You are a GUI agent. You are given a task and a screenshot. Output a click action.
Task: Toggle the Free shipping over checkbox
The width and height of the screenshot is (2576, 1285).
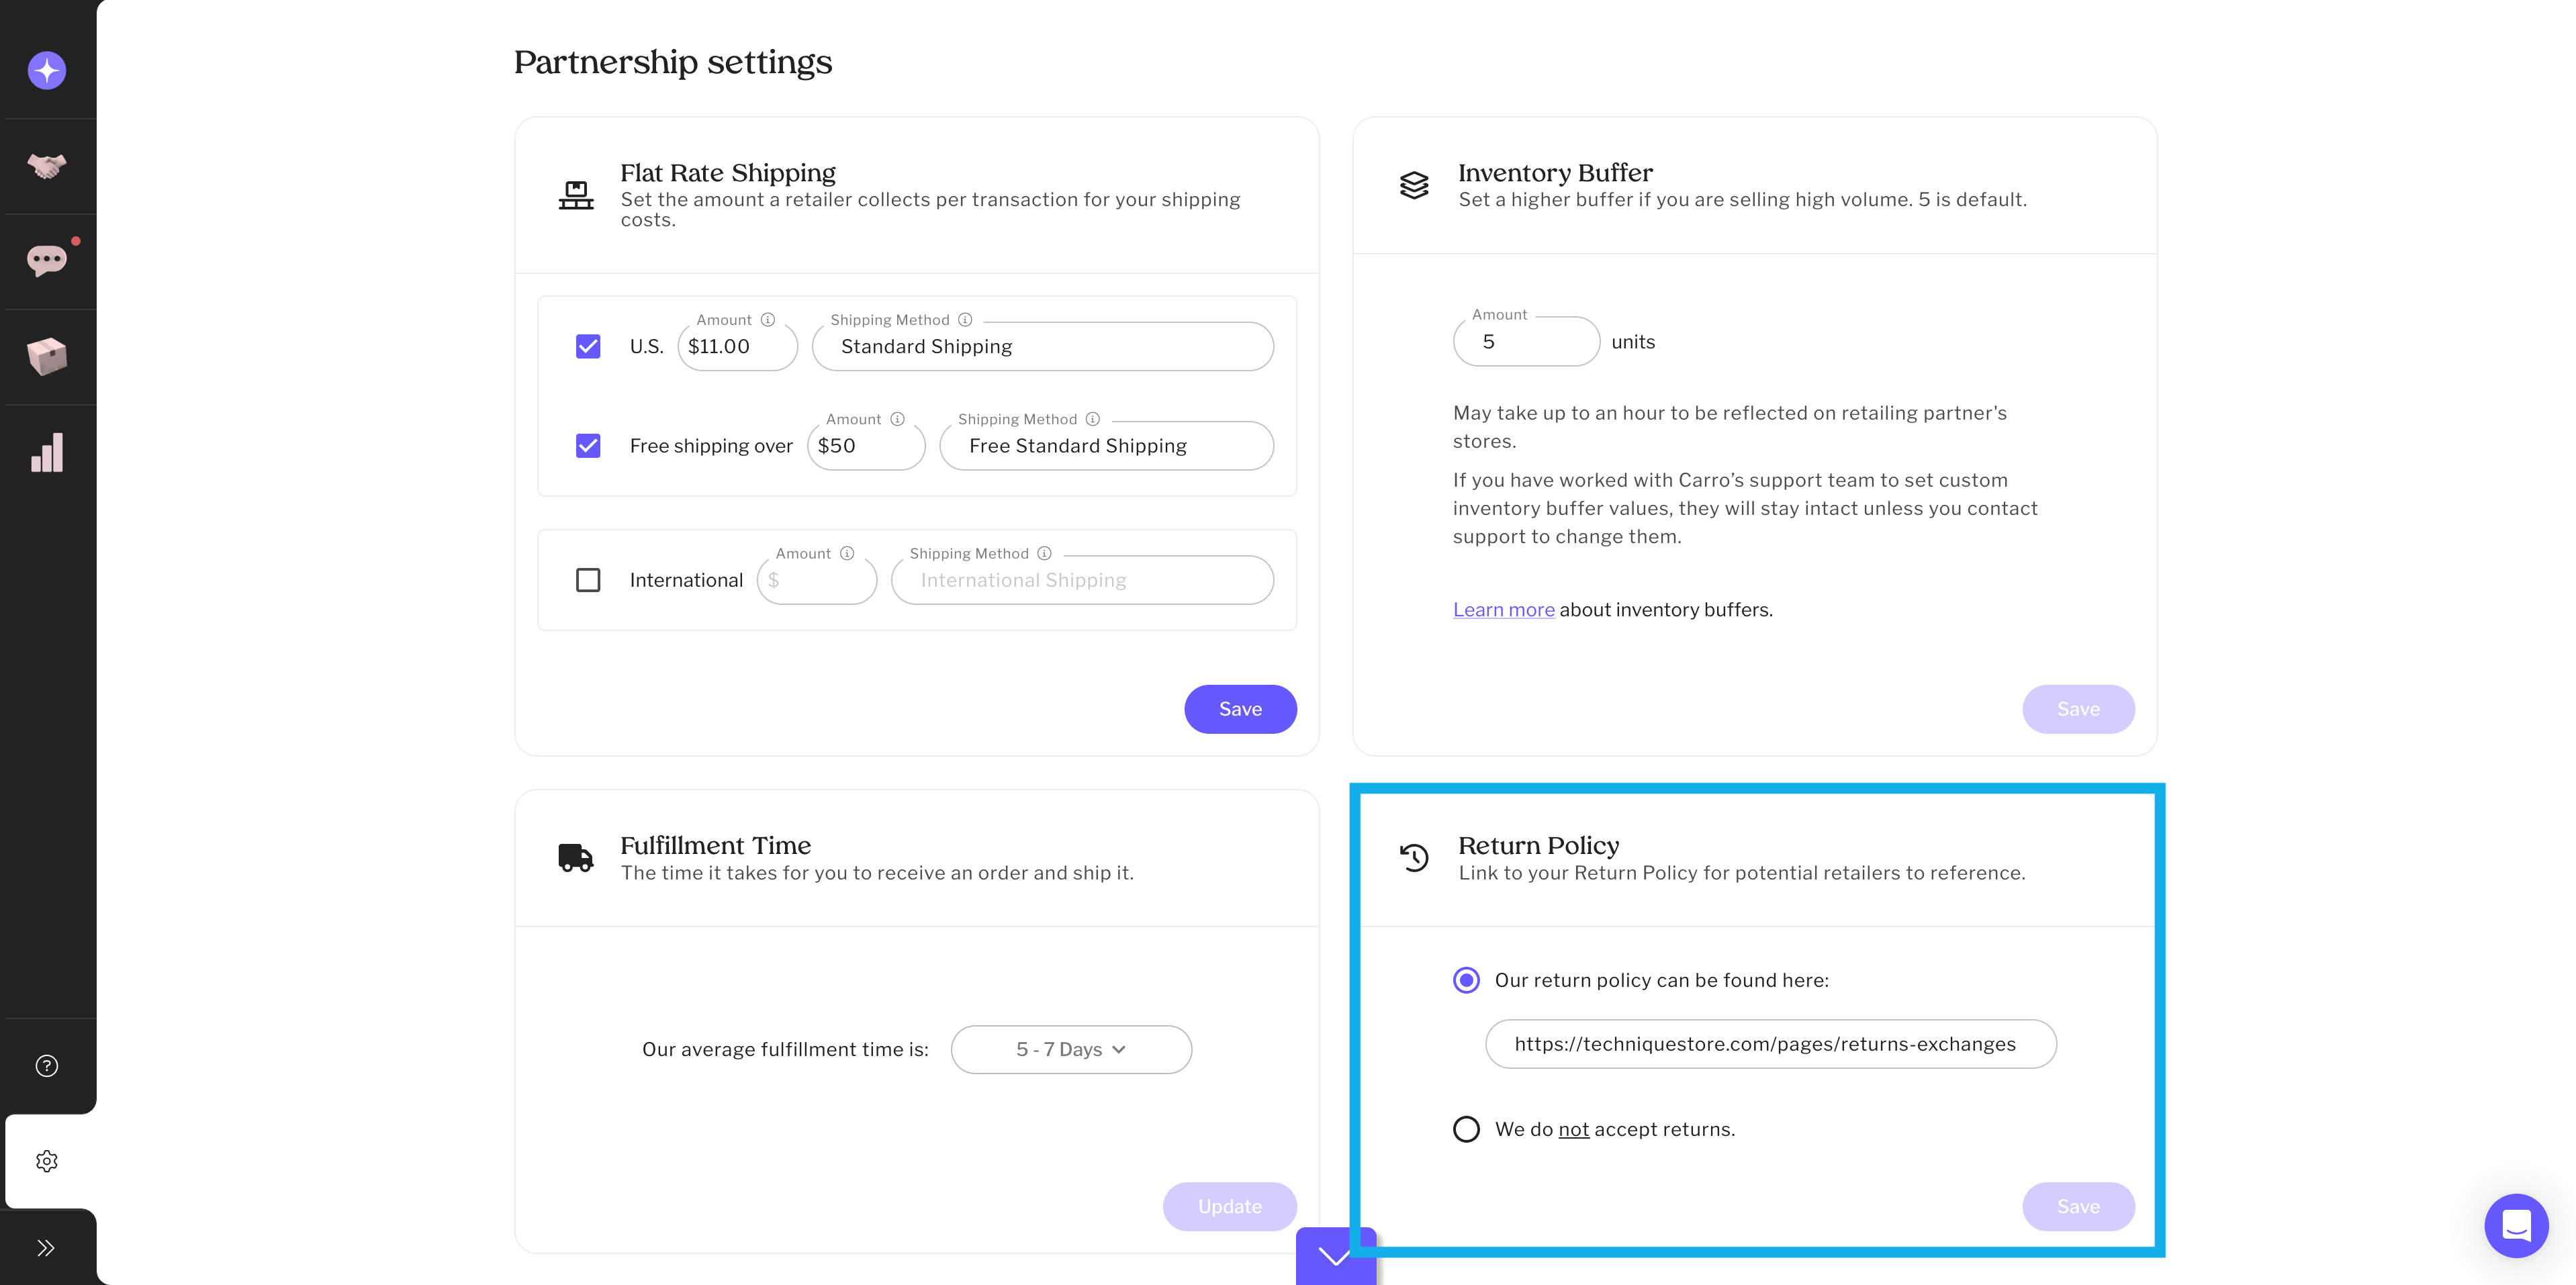[x=588, y=445]
